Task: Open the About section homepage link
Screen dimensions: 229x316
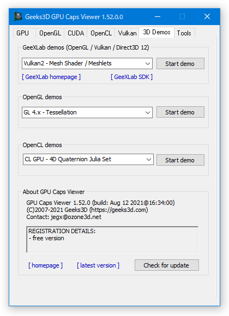Action: click(46, 265)
